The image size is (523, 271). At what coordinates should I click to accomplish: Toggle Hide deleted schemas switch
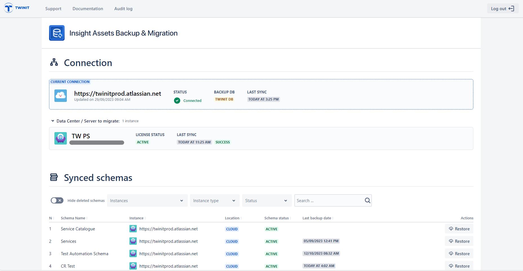click(x=57, y=200)
